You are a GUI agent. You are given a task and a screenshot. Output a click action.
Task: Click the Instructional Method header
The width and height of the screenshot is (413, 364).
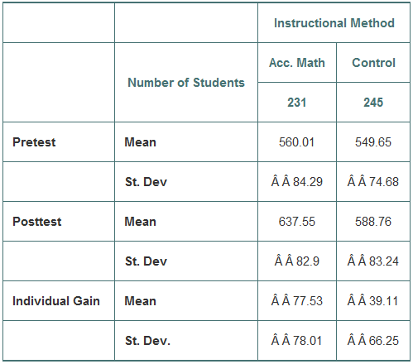click(334, 23)
